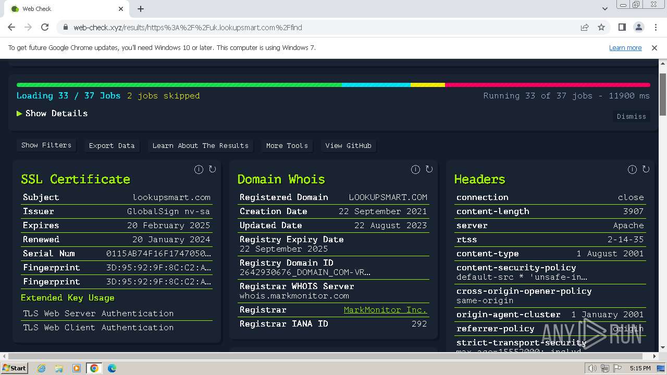667x375 pixels.
Task: View site security lock icon
Action: click(65, 28)
